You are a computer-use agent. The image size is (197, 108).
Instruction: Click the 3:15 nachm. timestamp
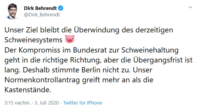point(18,103)
